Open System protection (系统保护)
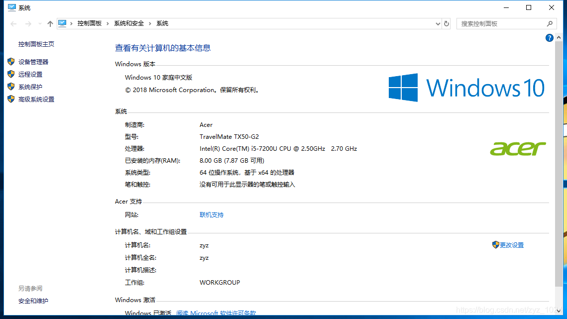567x319 pixels. [30, 87]
